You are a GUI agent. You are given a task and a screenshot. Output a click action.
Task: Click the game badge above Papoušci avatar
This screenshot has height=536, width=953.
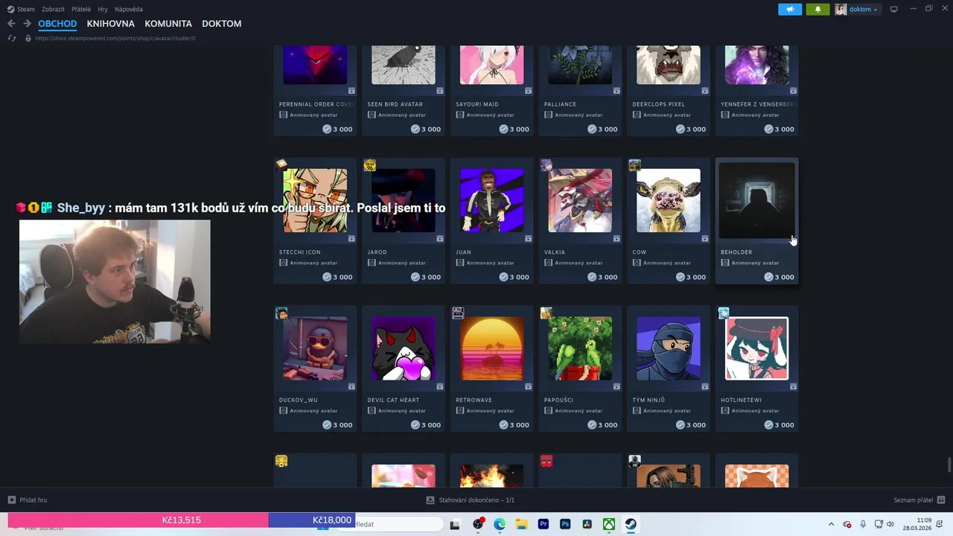pos(546,313)
